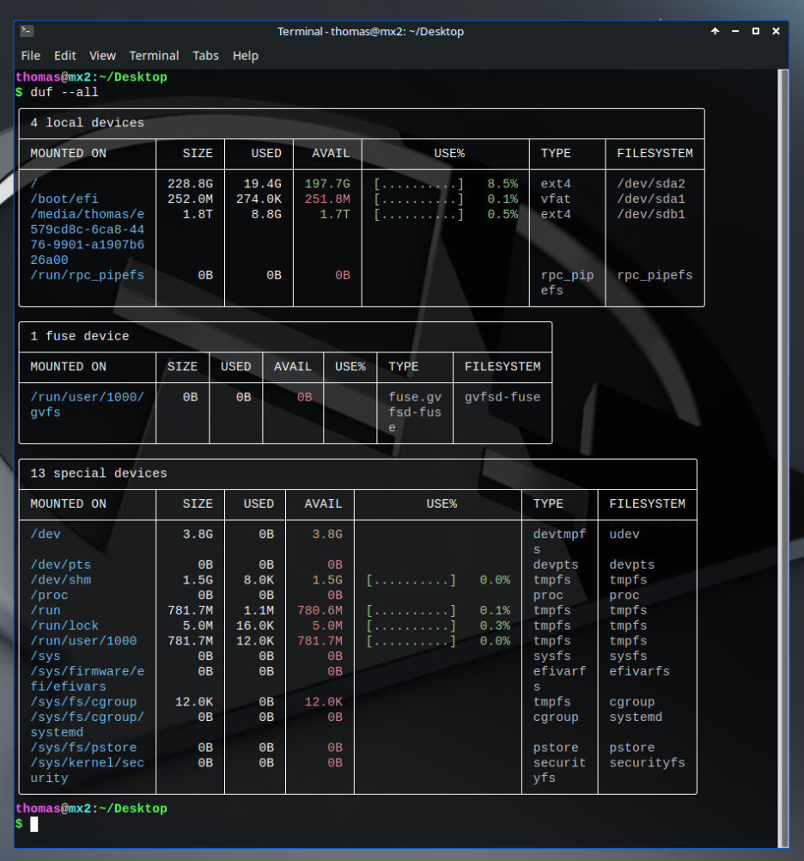Click the "4 local devices" table heading
This screenshot has height=861, width=804.
88,123
